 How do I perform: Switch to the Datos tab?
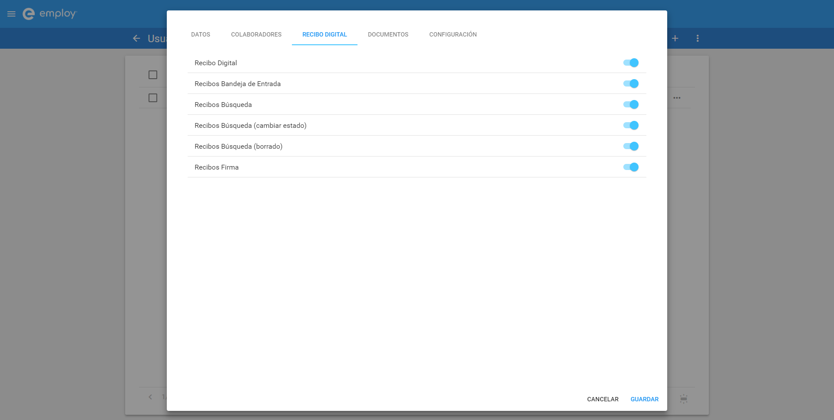tap(201, 34)
